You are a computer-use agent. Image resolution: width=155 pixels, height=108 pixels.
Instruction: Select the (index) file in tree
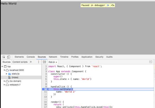[15, 78]
